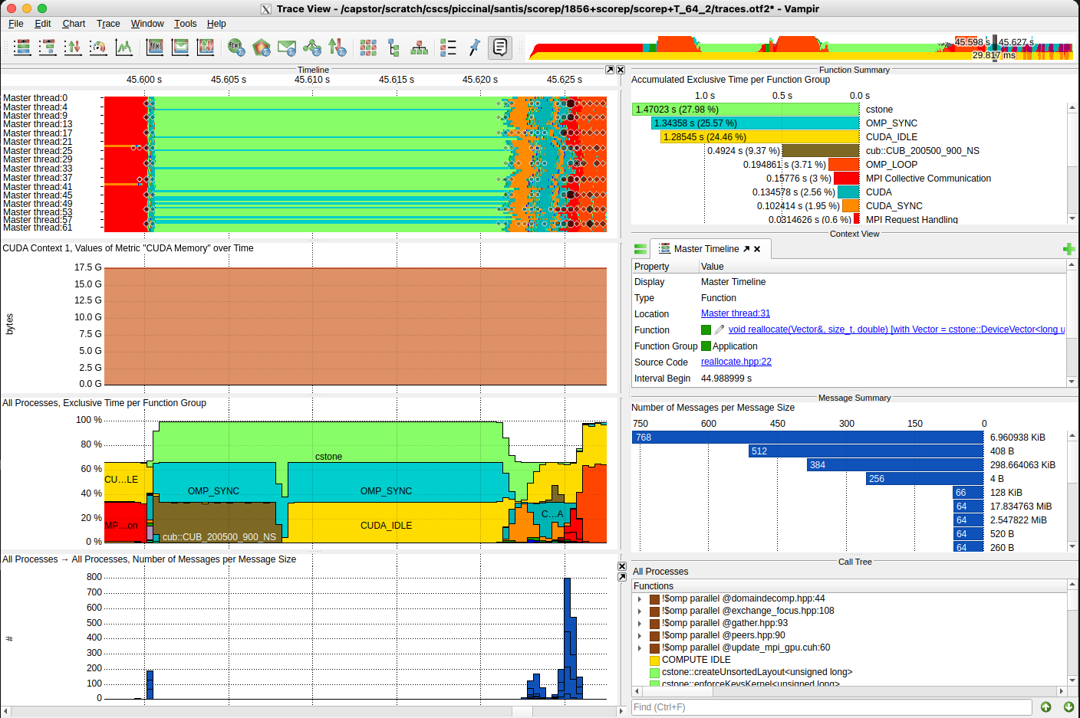Expand the $omp parallel @domaindecomp.hpp:44 node
The image size is (1080, 718).
point(640,599)
